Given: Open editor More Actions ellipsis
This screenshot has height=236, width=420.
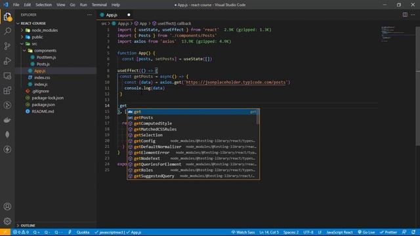Looking at the screenshot, I should 413,14.
